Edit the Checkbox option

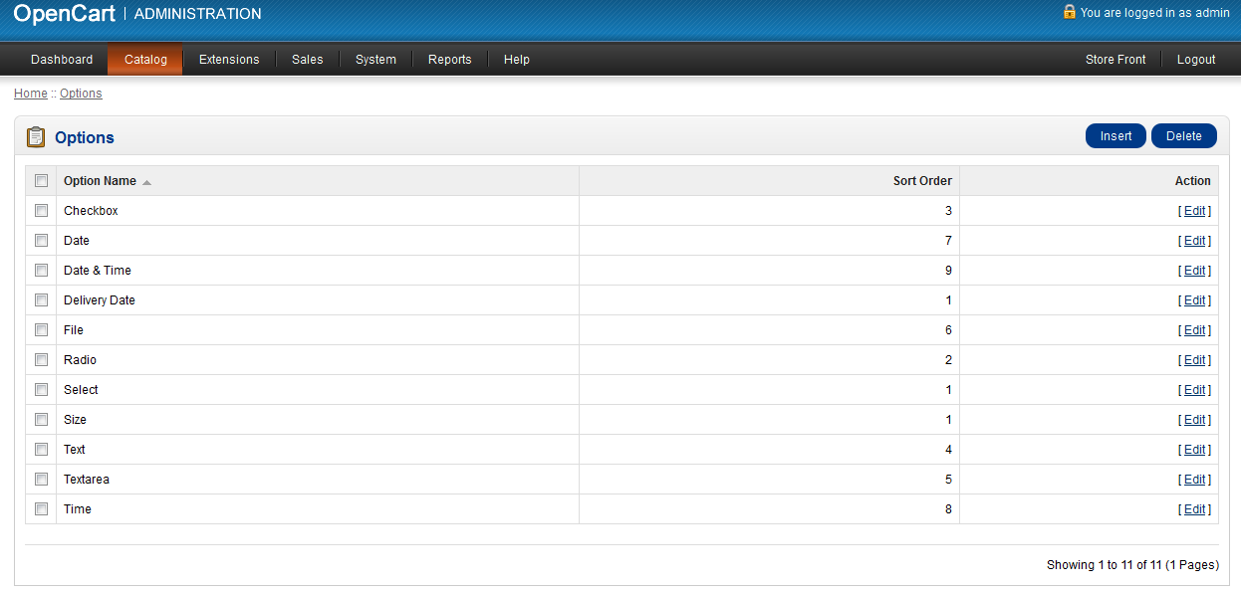tap(1194, 211)
